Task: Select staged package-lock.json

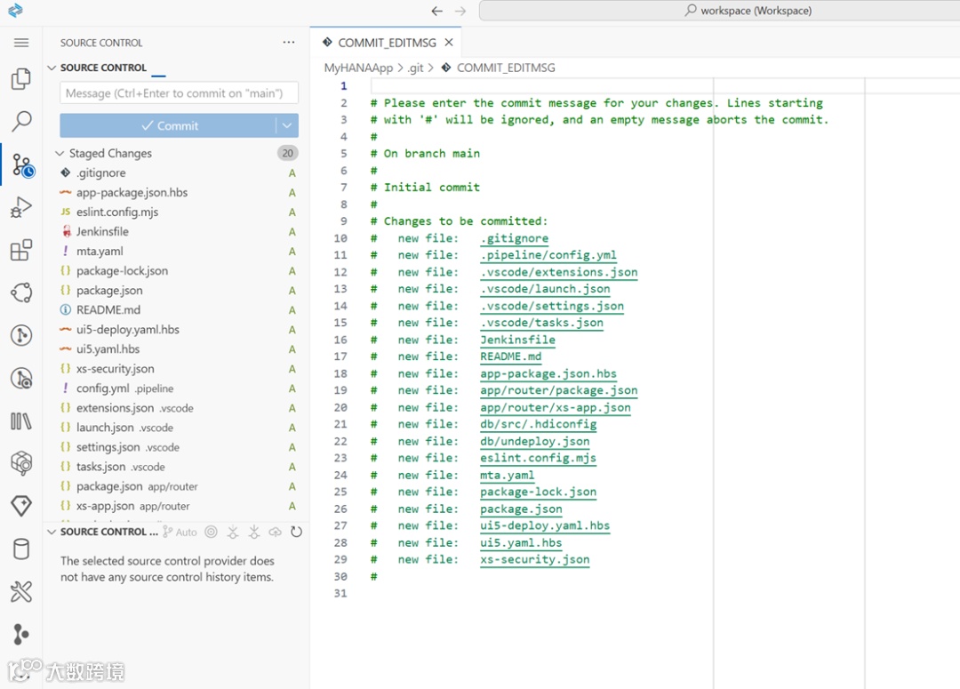Action: pyautogui.click(x=177, y=270)
